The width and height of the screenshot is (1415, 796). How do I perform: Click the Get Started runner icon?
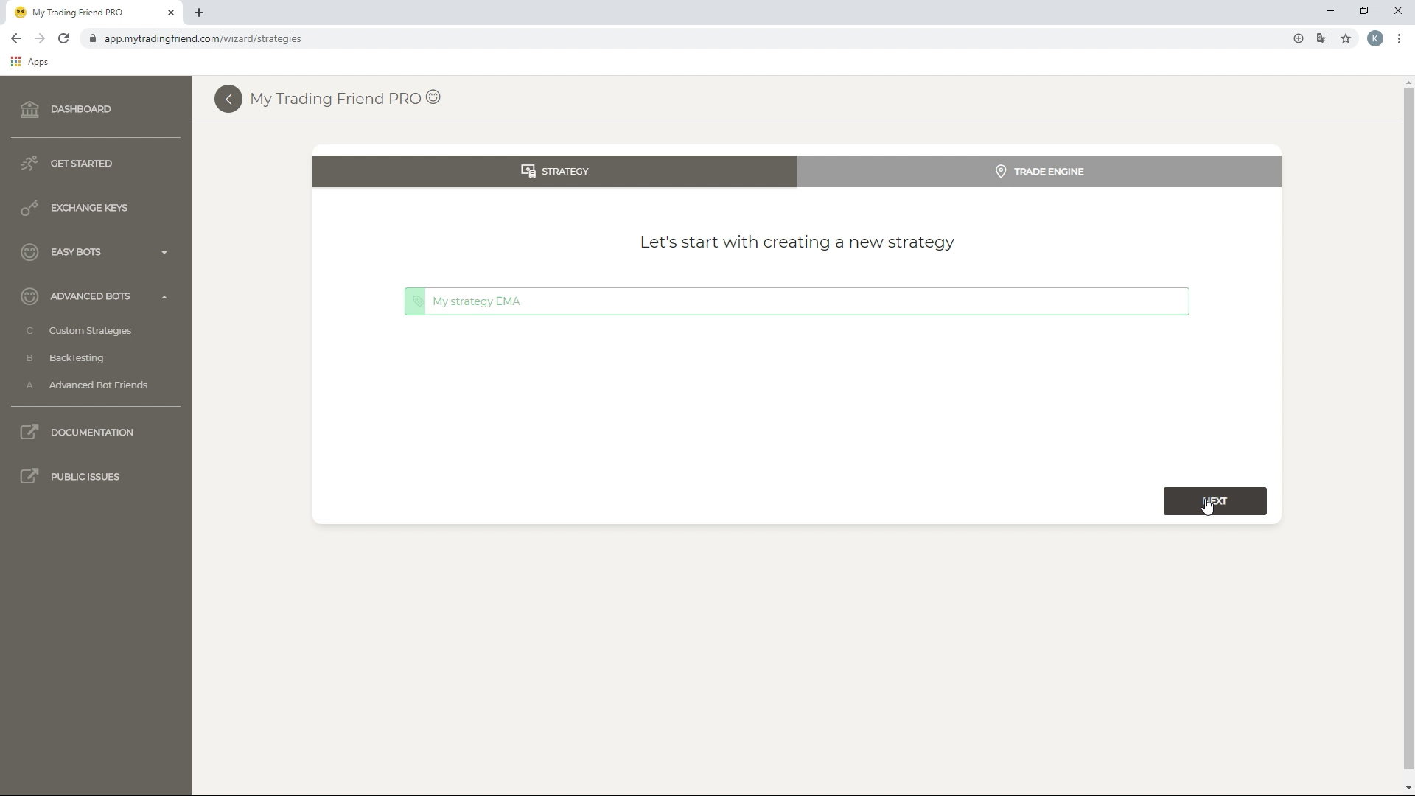29,164
